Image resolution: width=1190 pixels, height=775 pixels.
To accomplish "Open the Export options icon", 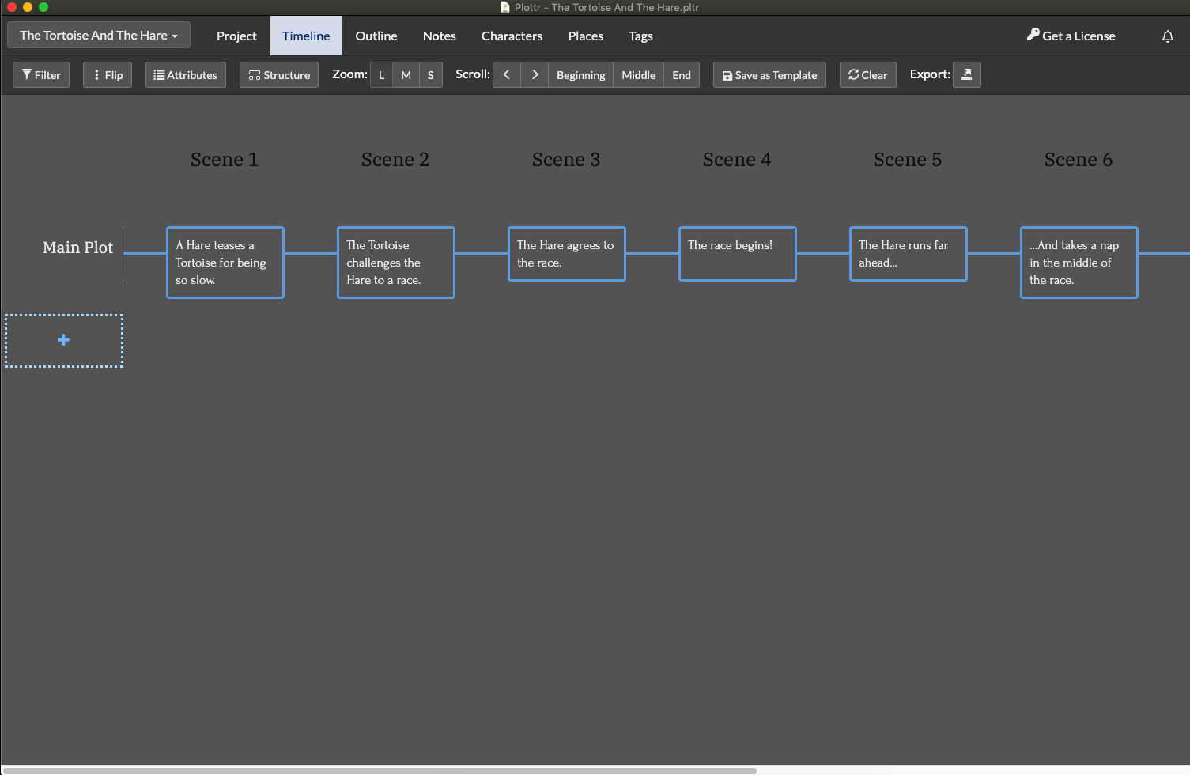I will point(966,74).
